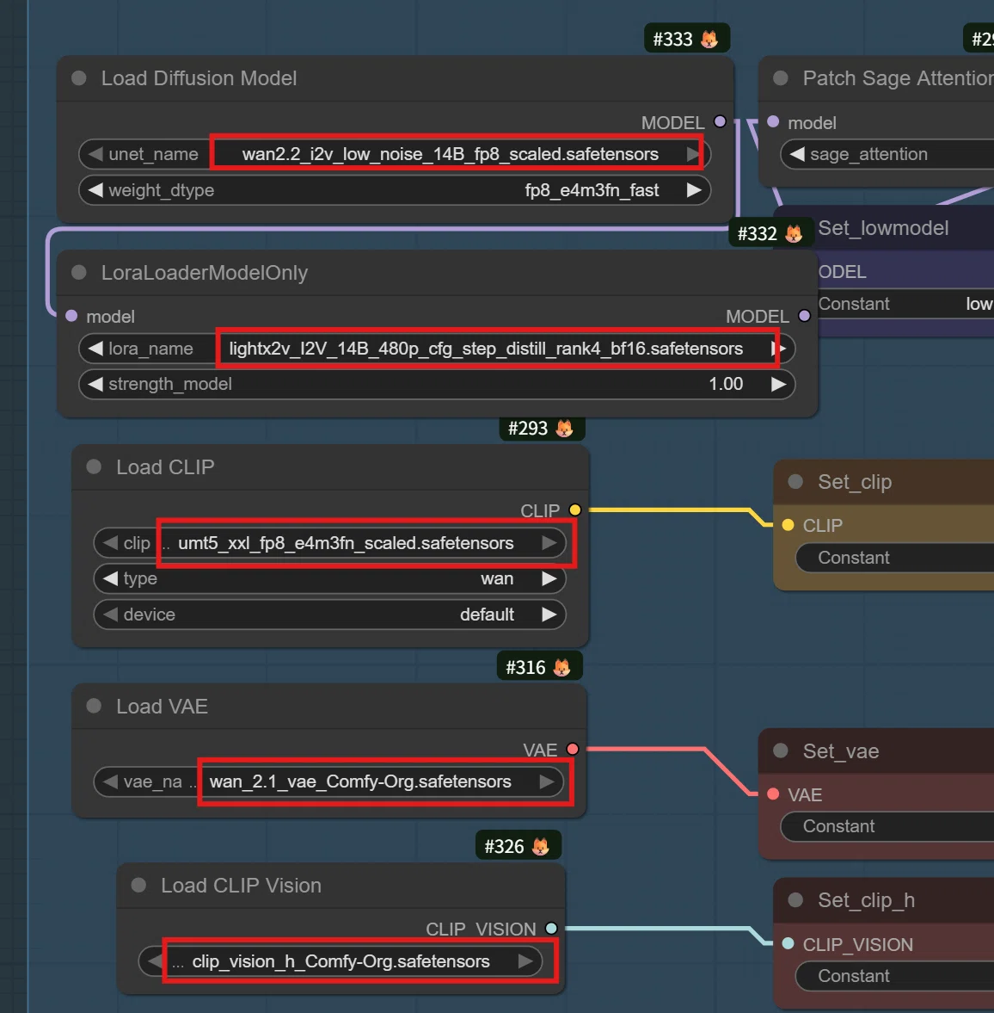Decrease strength_model with left arrow
This screenshot has width=994, height=1013.
tap(95, 384)
